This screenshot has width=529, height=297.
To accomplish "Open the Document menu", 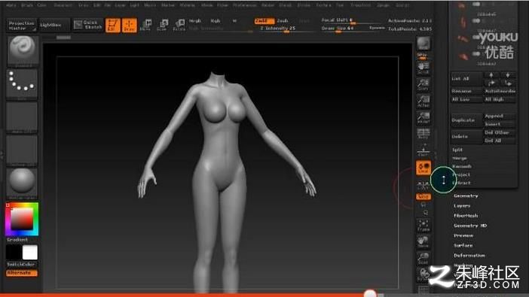I will tap(63, 5).
